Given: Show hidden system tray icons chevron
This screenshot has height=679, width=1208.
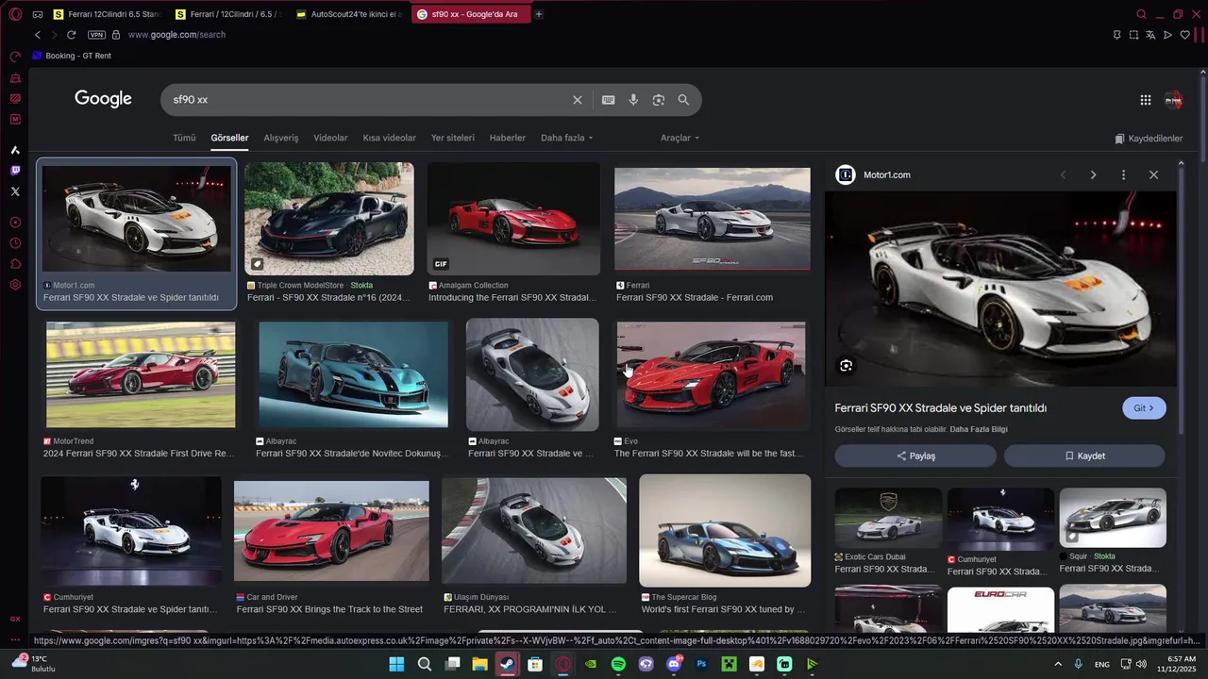Looking at the screenshot, I should tap(1058, 664).
